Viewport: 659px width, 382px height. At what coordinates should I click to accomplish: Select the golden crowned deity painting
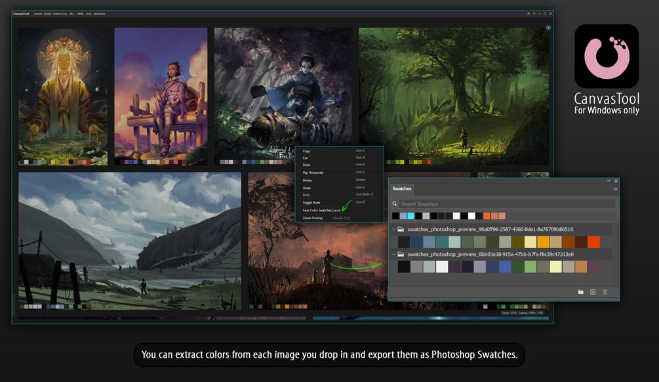63,96
